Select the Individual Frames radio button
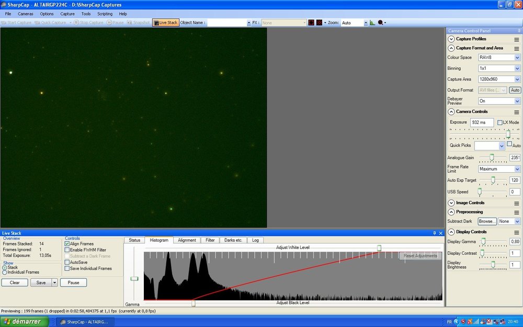This screenshot has height=327, width=523. coord(5,272)
